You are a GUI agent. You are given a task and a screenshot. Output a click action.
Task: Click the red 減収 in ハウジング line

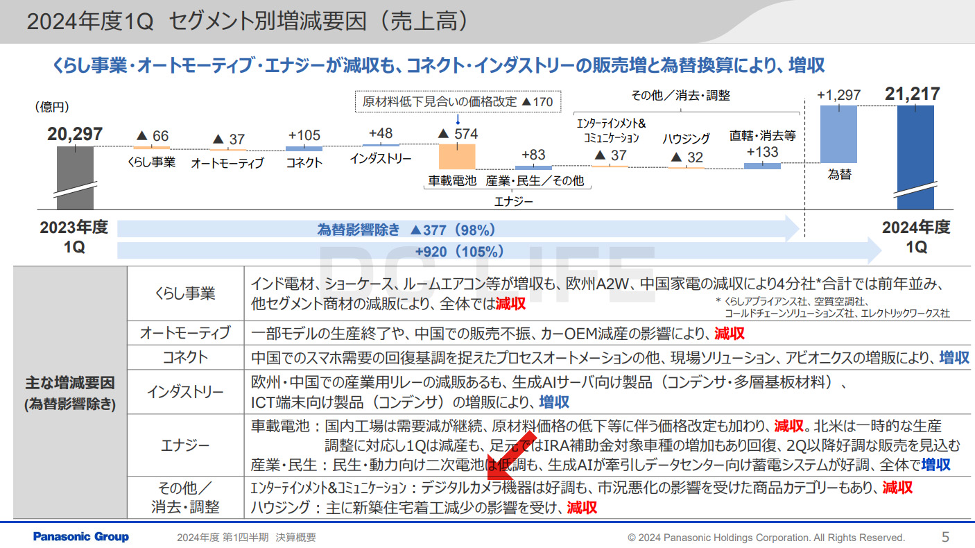click(x=582, y=507)
